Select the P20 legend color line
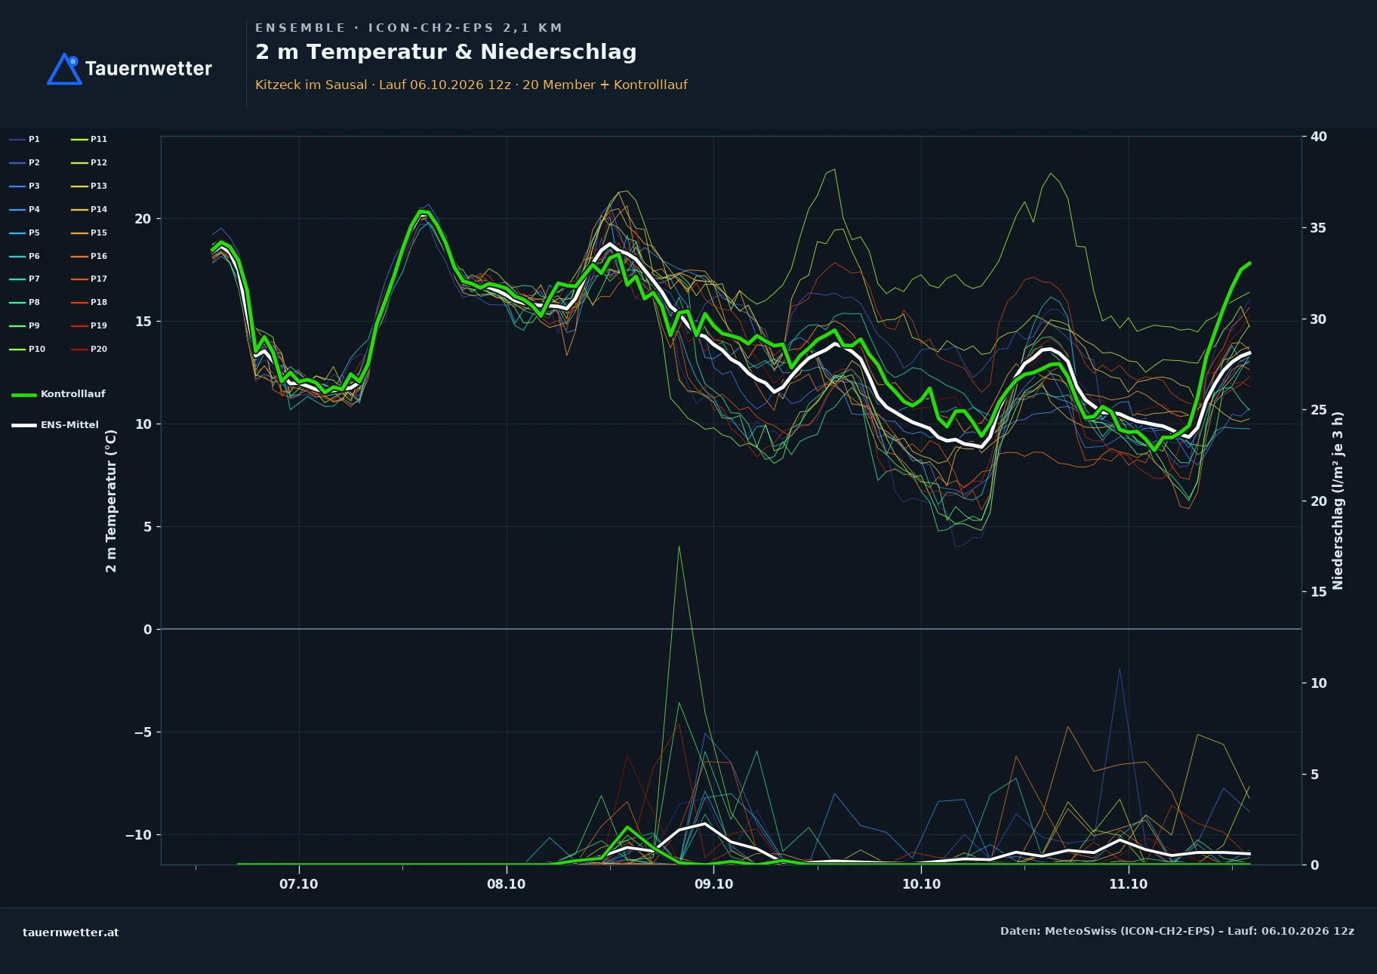This screenshot has height=974, width=1377. click(x=79, y=349)
